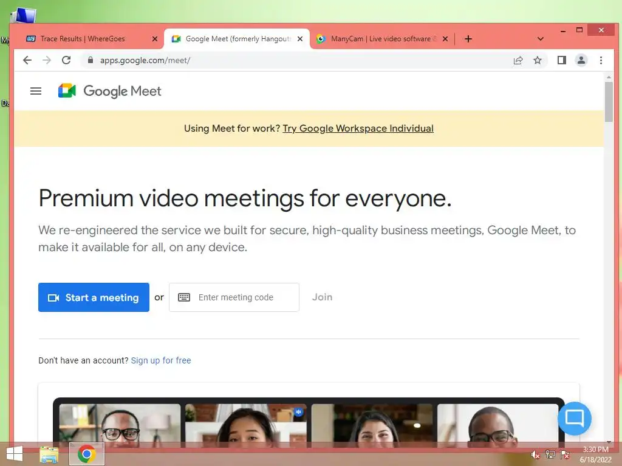Viewport: 622px width, 466px height.
Task: Click the heading Premium video meetings for everyone
Action: coord(245,198)
